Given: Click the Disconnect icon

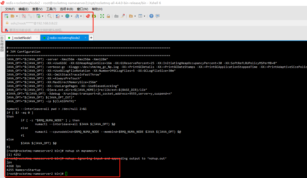Looking at the screenshot, I should [x=24, y=16].
